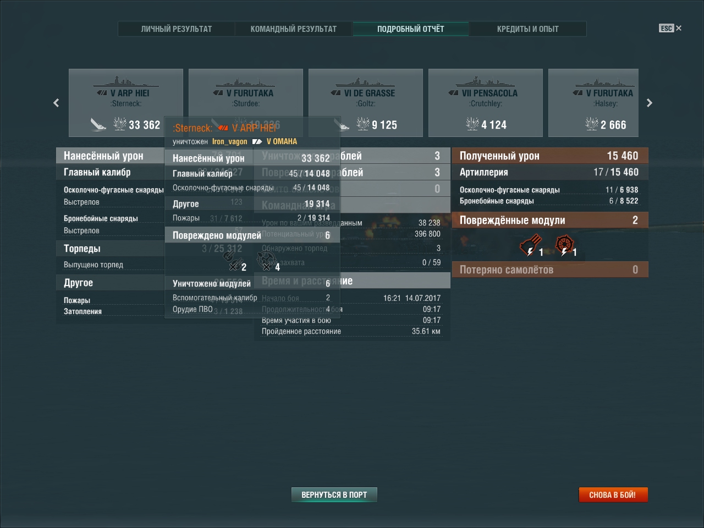Click the damage burst icon beside 4 124

click(472, 124)
